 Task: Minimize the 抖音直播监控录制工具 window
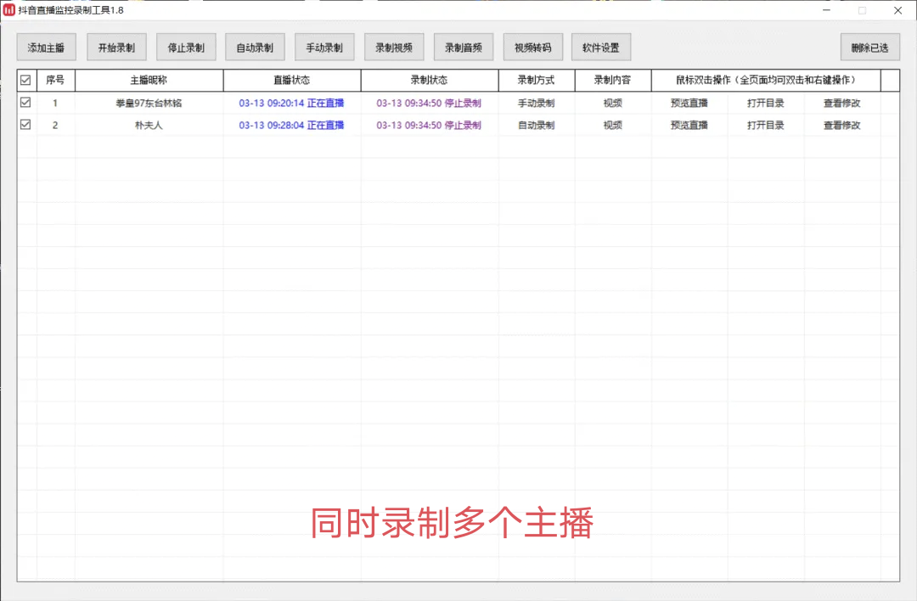[x=826, y=10]
